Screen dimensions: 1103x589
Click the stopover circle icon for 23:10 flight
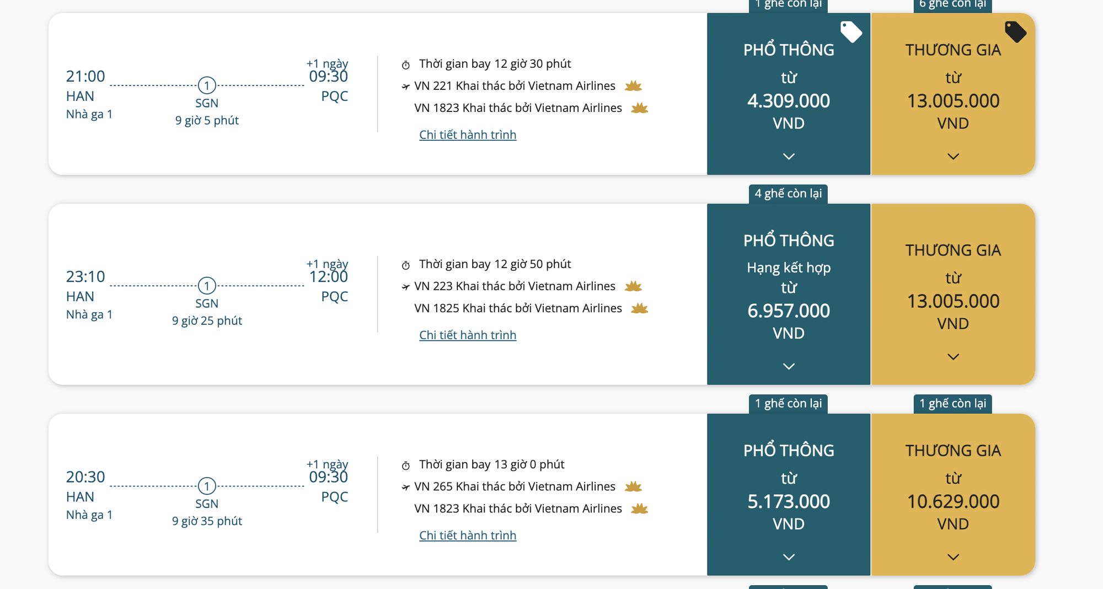(207, 286)
